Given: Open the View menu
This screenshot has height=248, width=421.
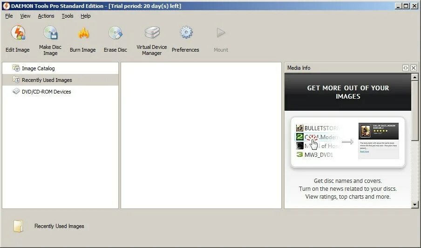Looking at the screenshot, I should 25,16.
